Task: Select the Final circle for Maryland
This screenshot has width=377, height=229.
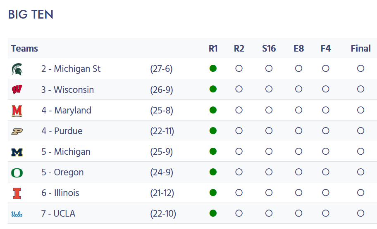Action: pos(360,110)
